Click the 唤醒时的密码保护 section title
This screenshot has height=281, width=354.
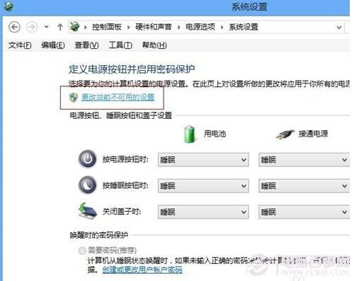coord(99,235)
